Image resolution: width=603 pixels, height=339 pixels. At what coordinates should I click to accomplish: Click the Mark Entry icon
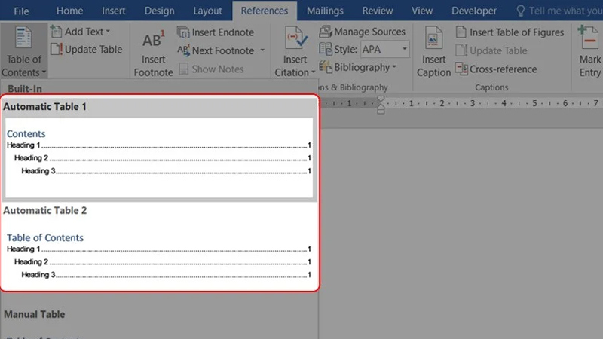pos(589,39)
